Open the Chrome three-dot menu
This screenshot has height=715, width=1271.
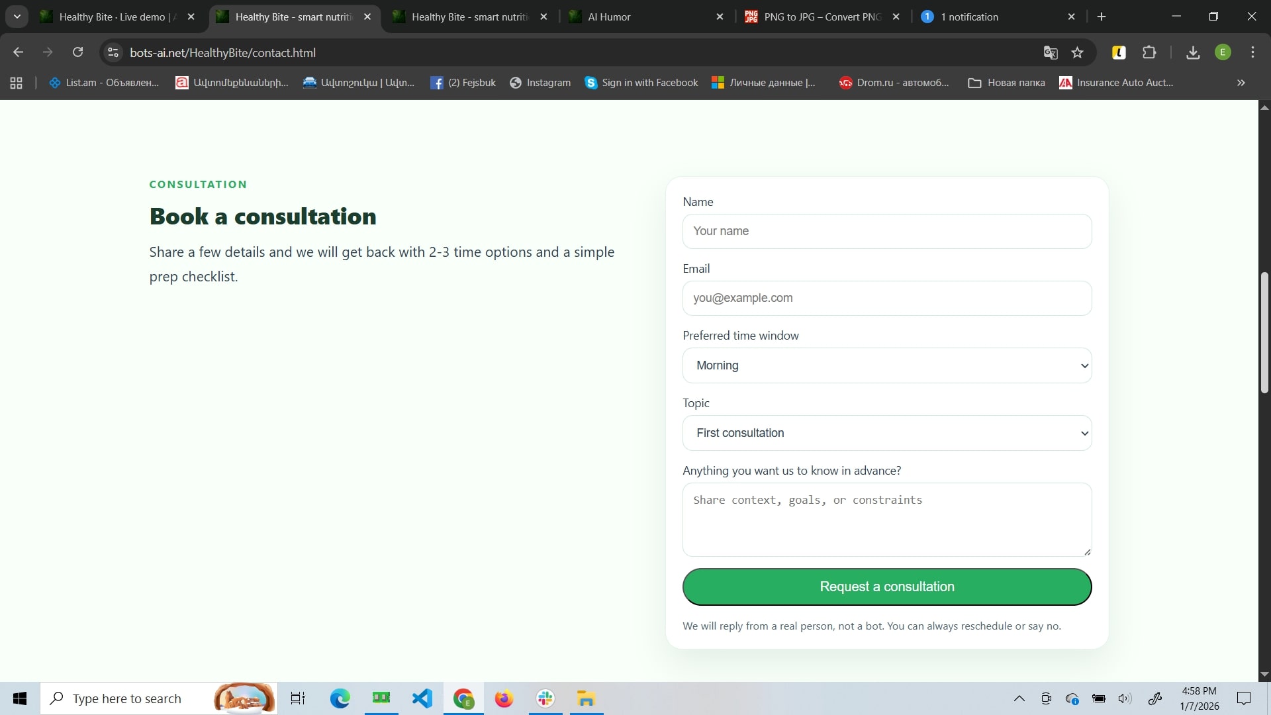click(1252, 52)
